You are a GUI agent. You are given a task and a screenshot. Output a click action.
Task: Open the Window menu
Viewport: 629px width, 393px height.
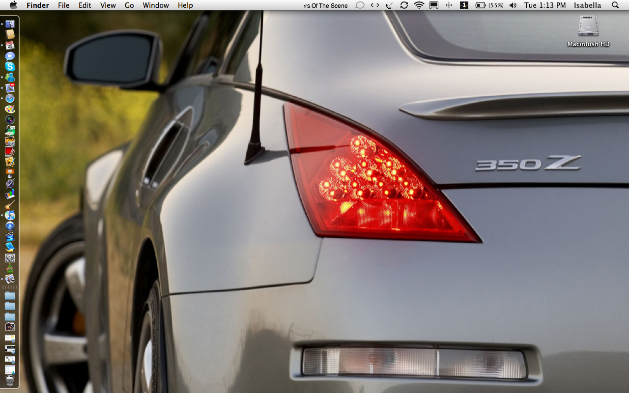pos(156,5)
